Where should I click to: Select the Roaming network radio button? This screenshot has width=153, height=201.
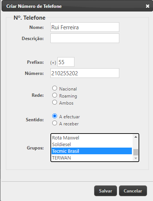55,95
